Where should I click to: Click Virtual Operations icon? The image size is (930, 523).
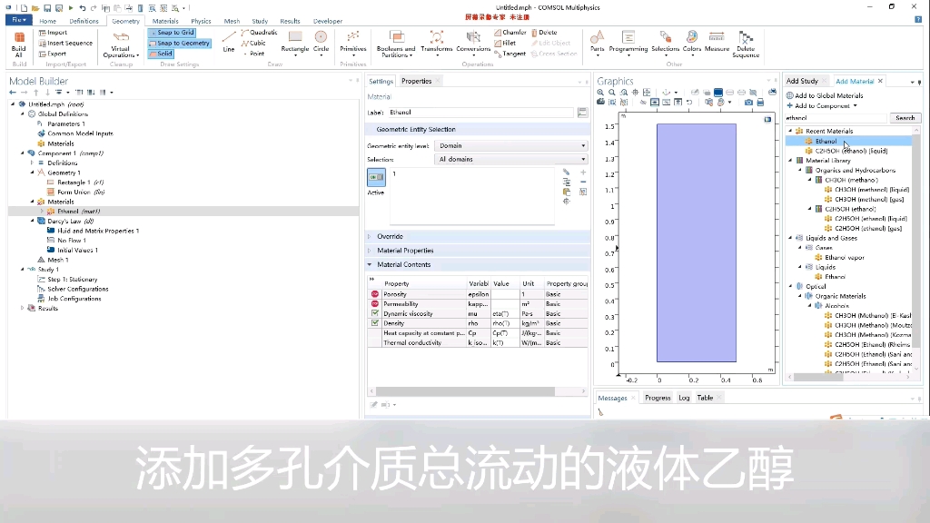121,44
